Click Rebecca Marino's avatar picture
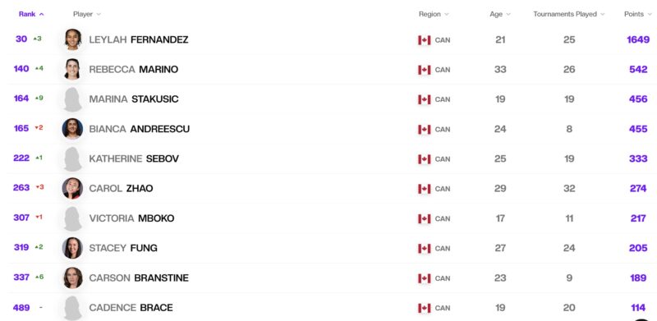The height and width of the screenshot is (321, 657). pos(72,69)
